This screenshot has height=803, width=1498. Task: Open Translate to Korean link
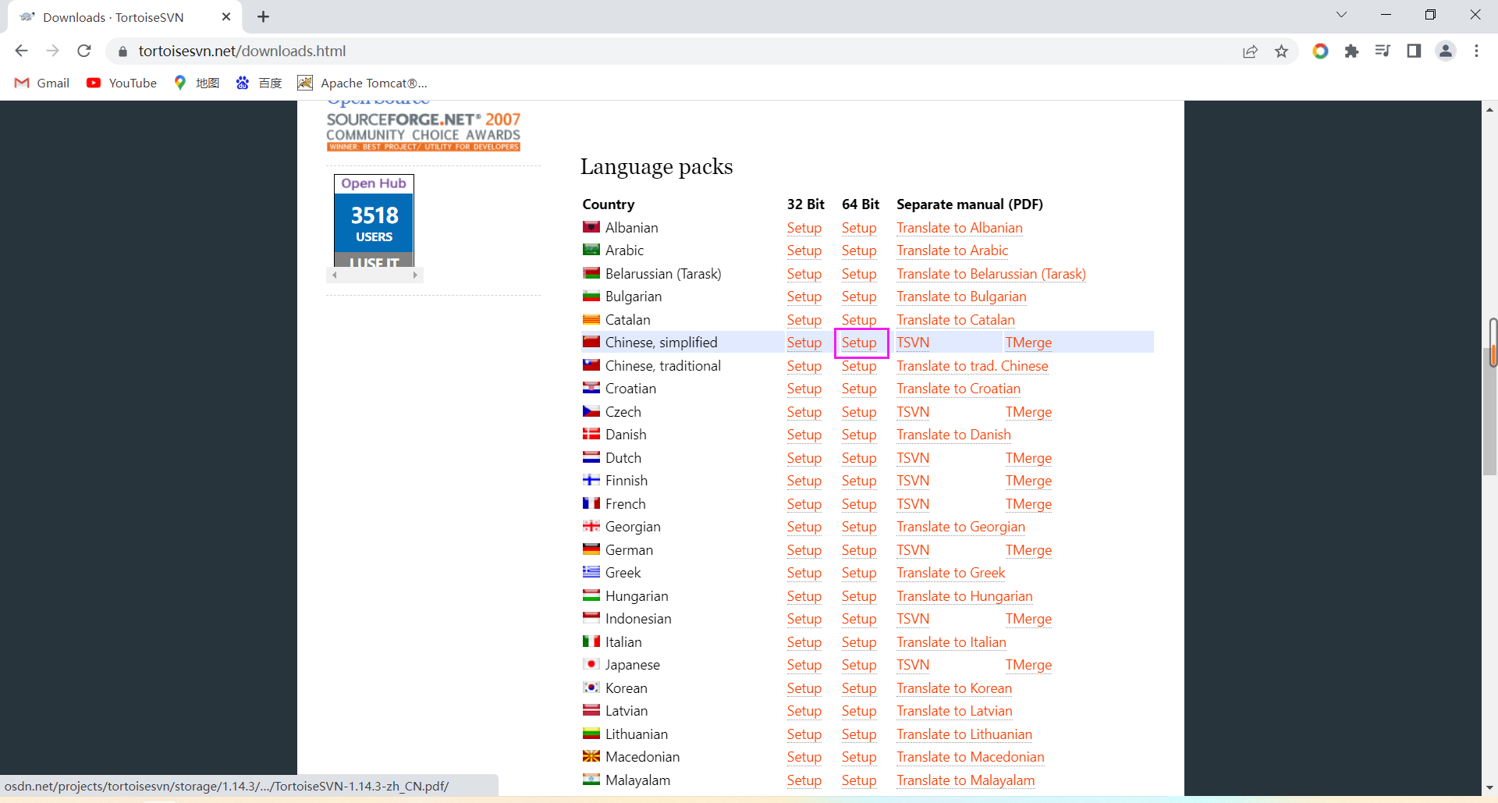[954, 688]
